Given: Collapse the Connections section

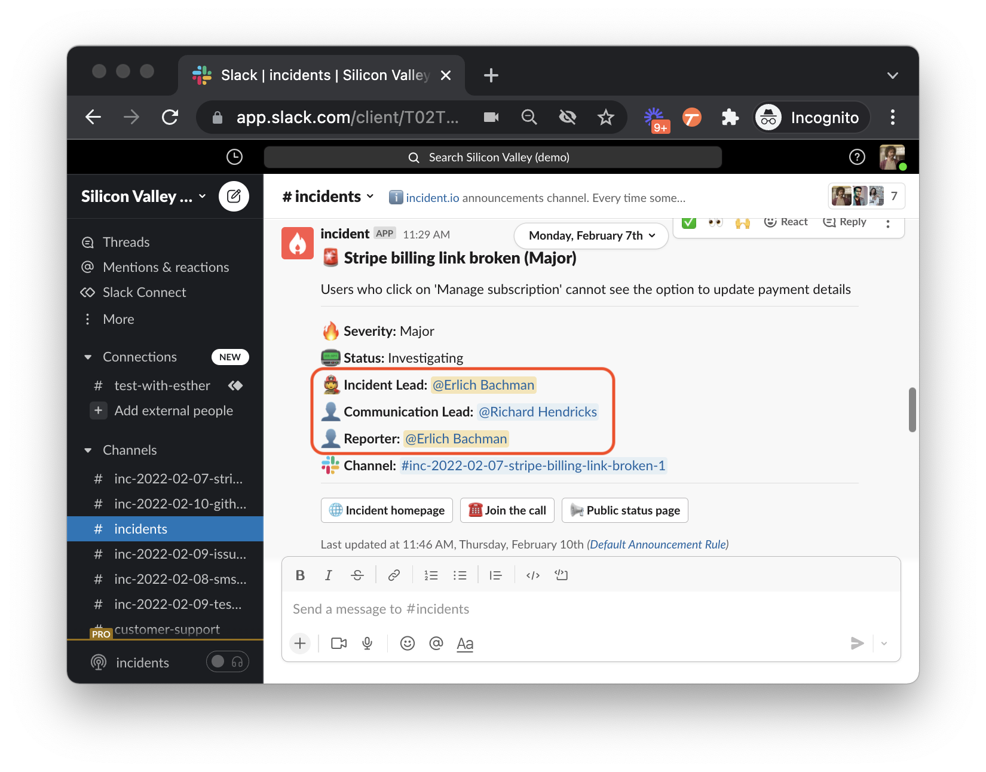Looking at the screenshot, I should coord(88,357).
